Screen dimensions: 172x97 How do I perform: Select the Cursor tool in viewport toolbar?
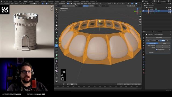(56, 13)
